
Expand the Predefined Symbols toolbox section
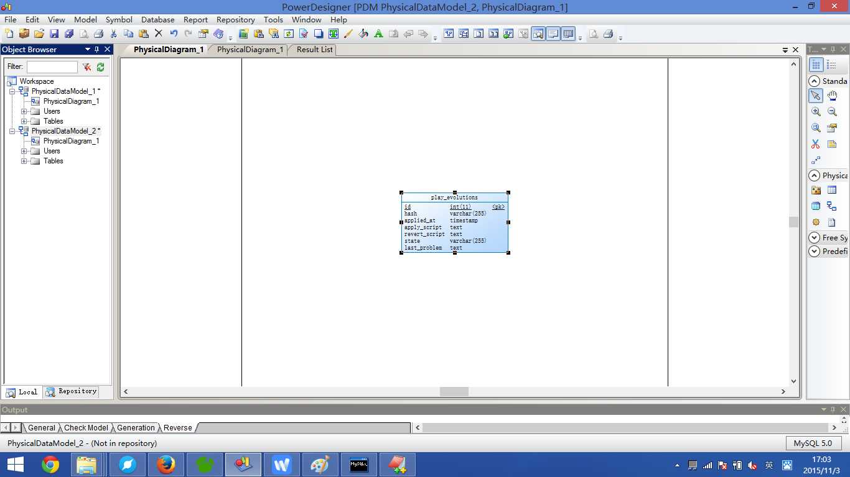tap(814, 252)
